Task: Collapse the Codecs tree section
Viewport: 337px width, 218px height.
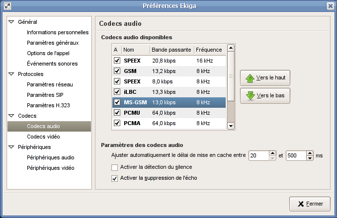Action: click(11, 116)
